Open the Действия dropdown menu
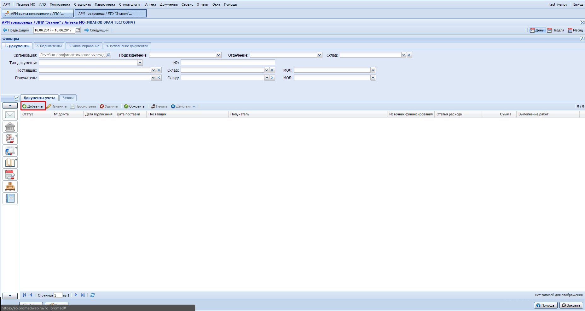The image size is (585, 311). tap(183, 106)
